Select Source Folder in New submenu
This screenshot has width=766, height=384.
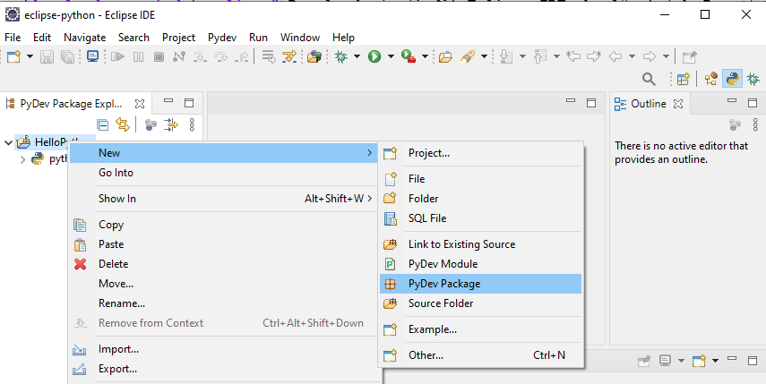point(481,303)
